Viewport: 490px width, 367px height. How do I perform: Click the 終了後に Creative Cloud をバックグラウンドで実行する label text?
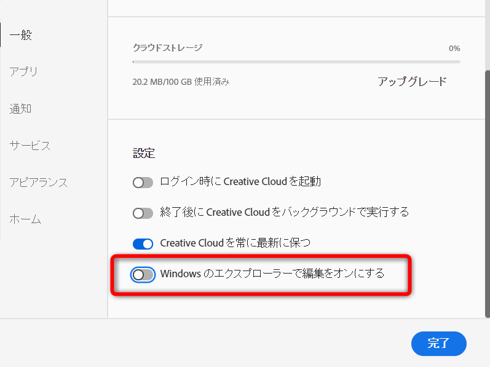[x=284, y=213]
